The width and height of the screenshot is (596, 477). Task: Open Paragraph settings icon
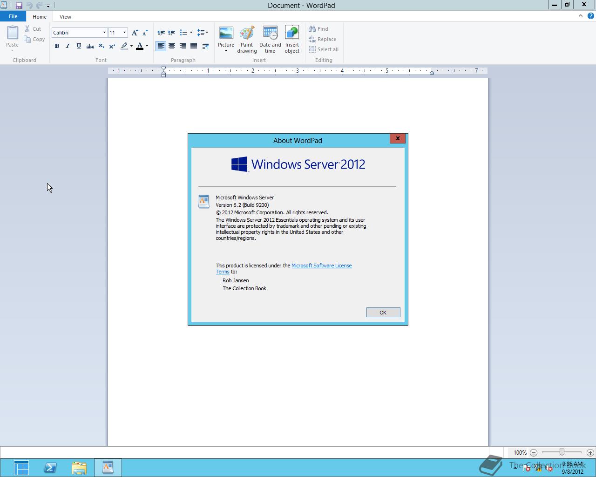pyautogui.click(x=205, y=46)
